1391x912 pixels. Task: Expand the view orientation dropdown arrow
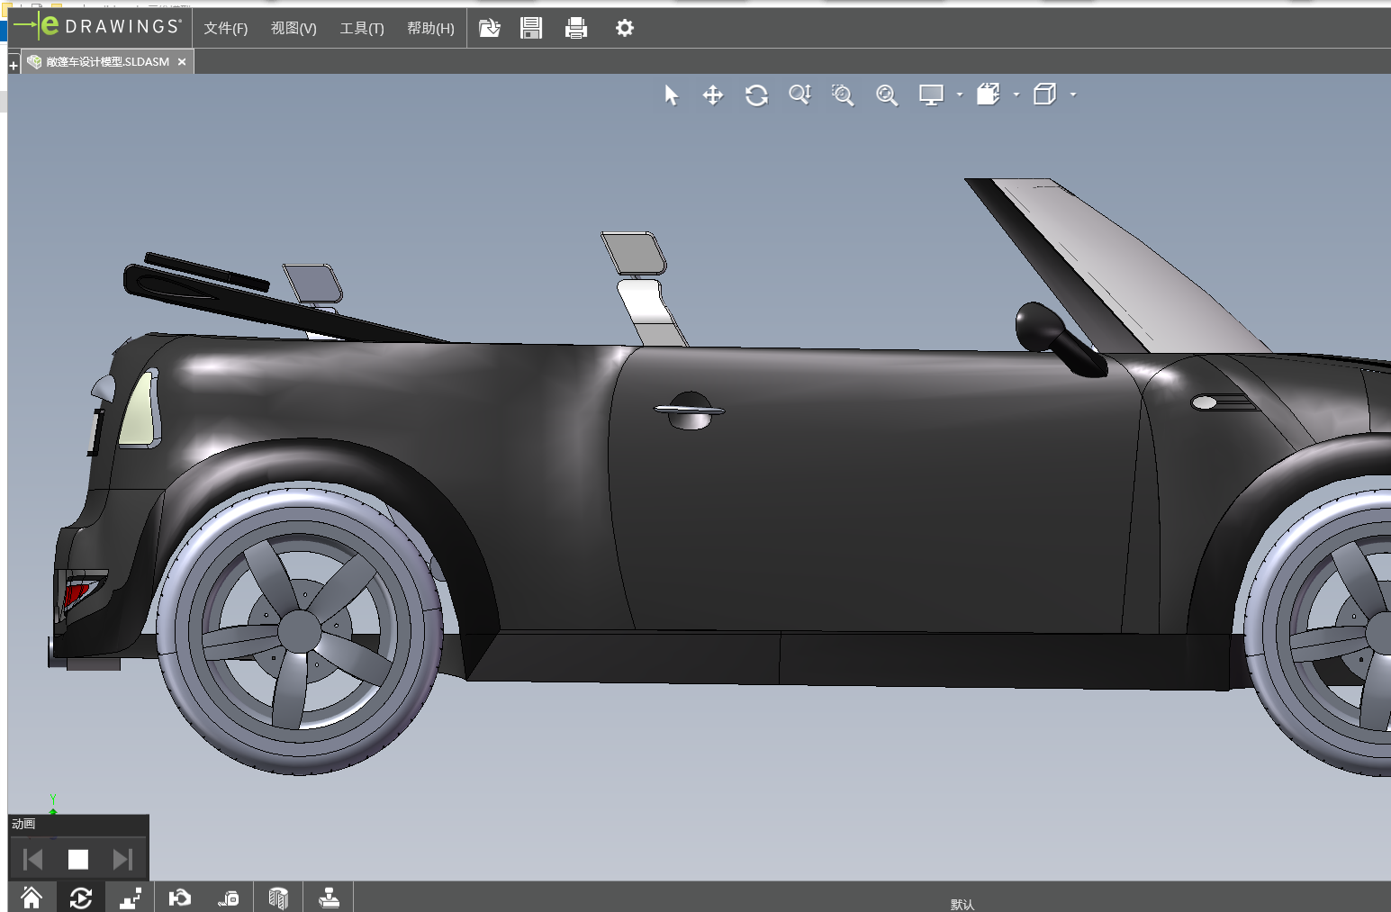[x=1016, y=95]
